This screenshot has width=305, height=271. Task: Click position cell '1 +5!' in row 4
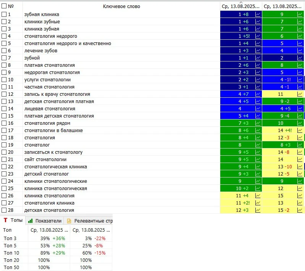[x=241, y=36]
